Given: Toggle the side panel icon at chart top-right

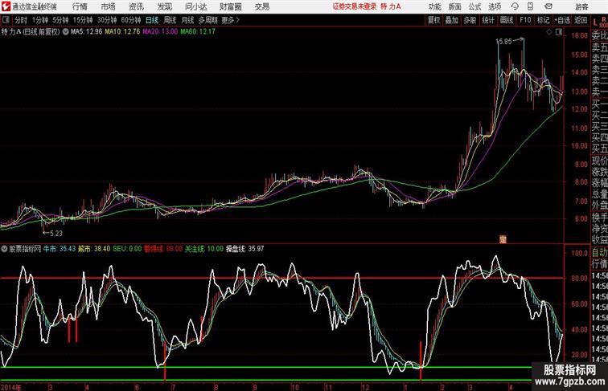Looking at the screenshot, I should point(559,32).
